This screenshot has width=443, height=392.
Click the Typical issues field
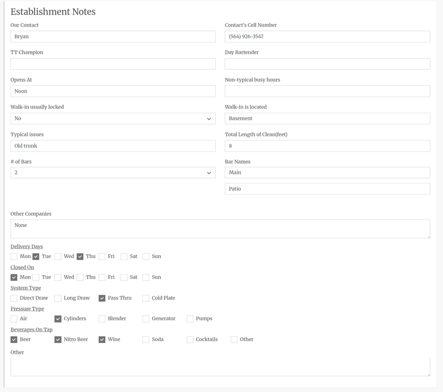point(113,146)
